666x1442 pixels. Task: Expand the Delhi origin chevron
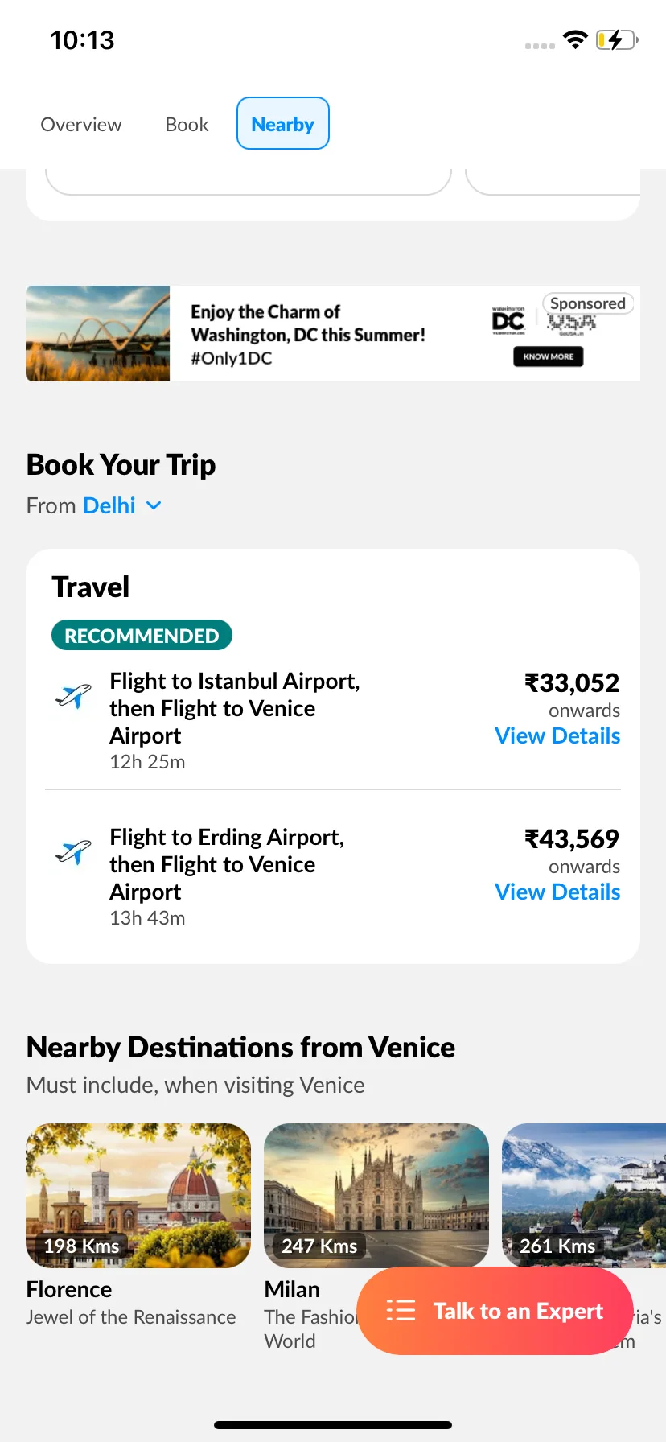click(x=154, y=505)
